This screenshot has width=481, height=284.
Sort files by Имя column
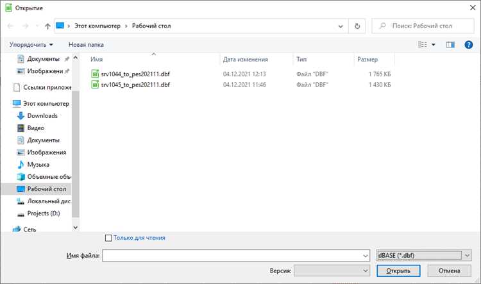[96, 60]
